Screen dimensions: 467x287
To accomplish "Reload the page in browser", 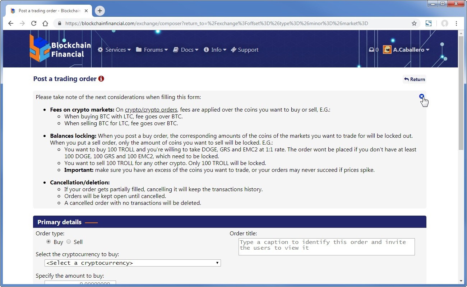I will pos(34,23).
